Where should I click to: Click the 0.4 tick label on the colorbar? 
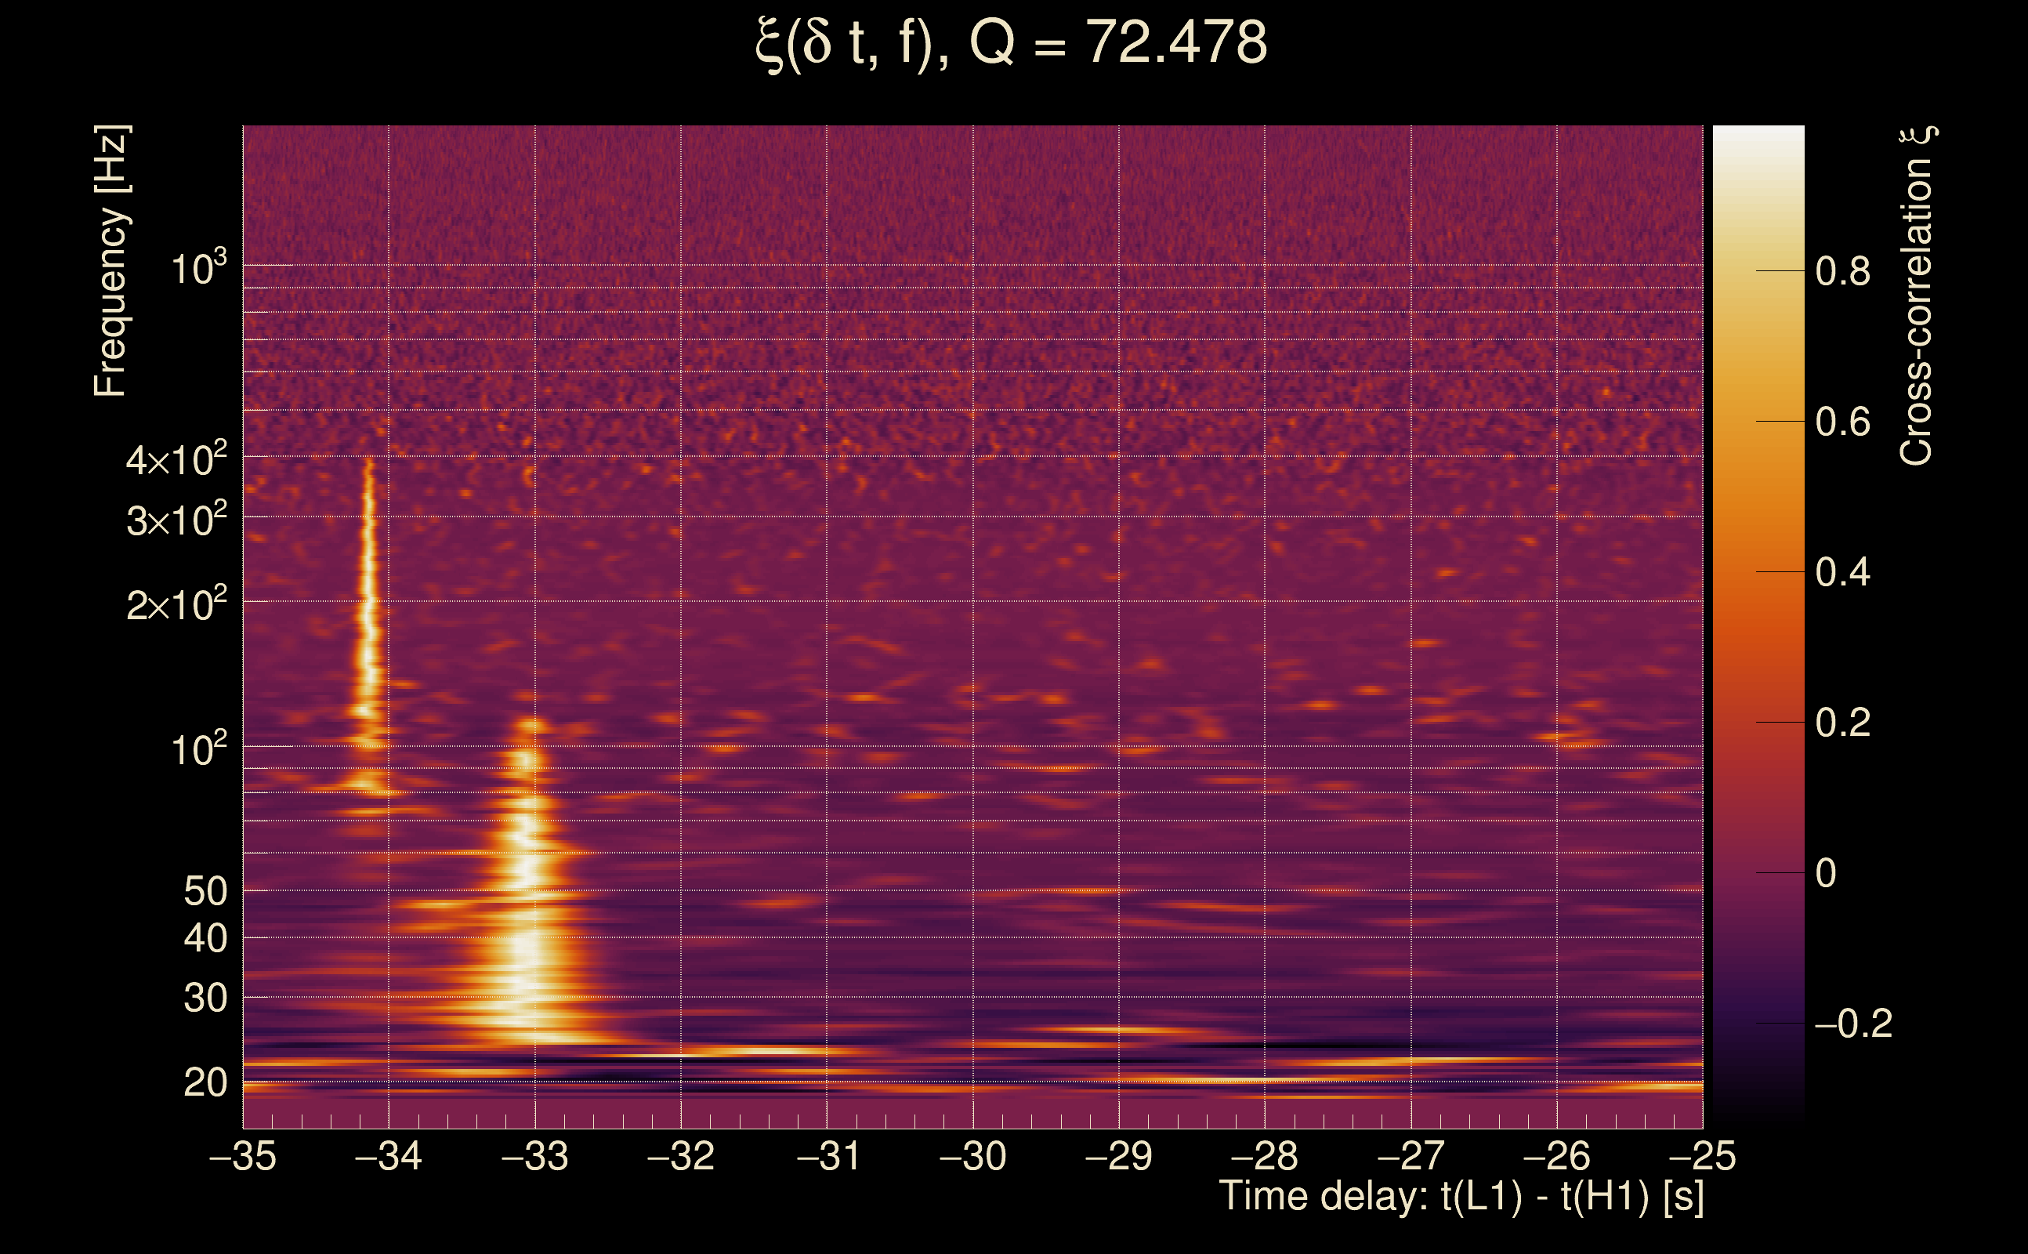[1842, 572]
